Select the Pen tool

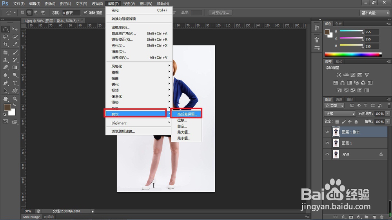[5, 83]
